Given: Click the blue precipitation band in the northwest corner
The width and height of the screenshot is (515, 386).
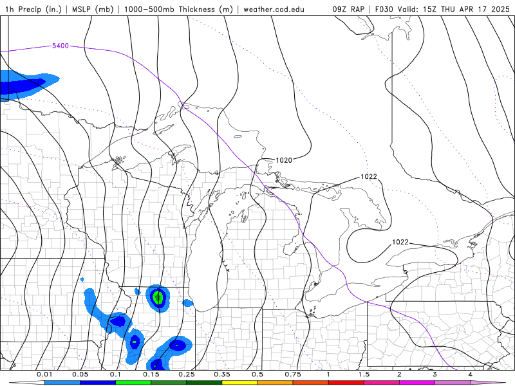Looking at the screenshot, I should click(x=26, y=85).
